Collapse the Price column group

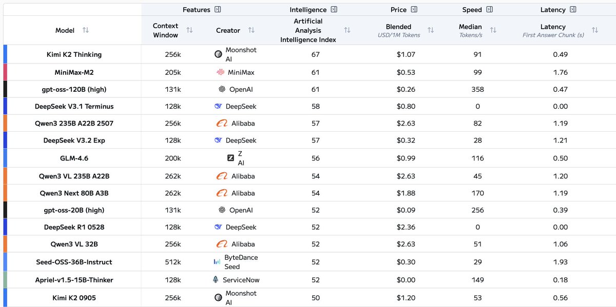point(414,9)
